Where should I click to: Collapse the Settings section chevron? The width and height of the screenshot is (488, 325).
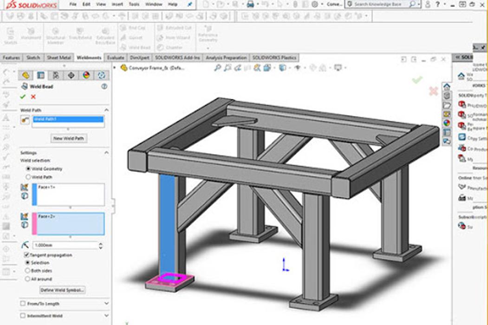coord(106,153)
